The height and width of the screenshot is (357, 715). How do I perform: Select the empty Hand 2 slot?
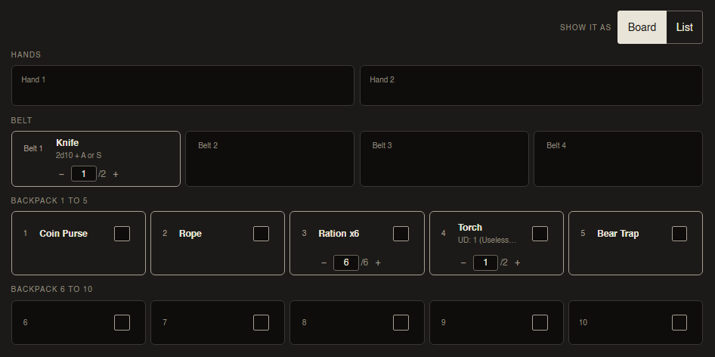[x=531, y=85]
